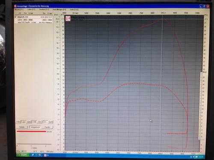Click the Ende [F10] menu item
This screenshot has height=160, width=214.
pyautogui.click(x=74, y=10)
